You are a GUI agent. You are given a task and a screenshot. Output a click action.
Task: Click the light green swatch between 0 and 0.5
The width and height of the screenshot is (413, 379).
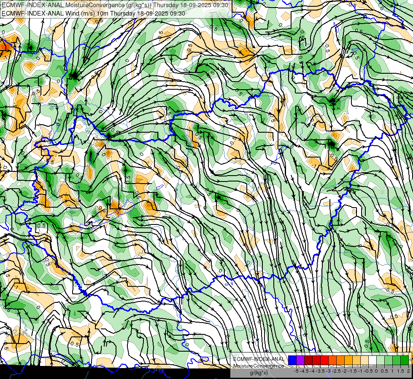click(x=381, y=360)
